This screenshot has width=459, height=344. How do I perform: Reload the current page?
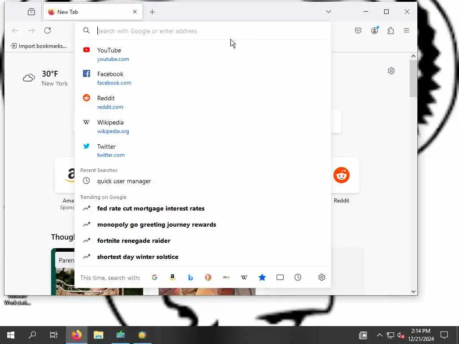(48, 30)
